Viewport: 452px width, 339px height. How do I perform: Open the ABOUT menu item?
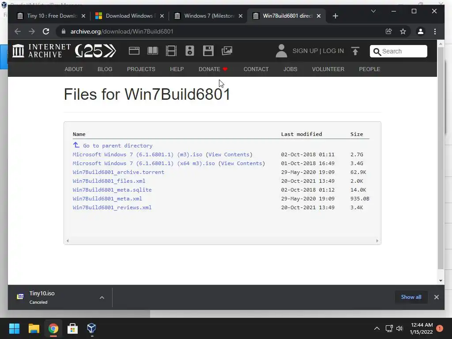point(74,69)
